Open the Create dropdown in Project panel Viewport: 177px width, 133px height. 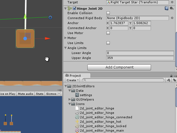tap(72, 80)
